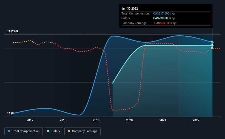Viewport: 225px width, 139px height.
Task: Toggle the Salary legend button
Action: coord(53,131)
